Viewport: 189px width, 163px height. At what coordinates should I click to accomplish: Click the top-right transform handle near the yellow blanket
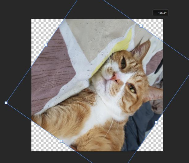(141, 26)
